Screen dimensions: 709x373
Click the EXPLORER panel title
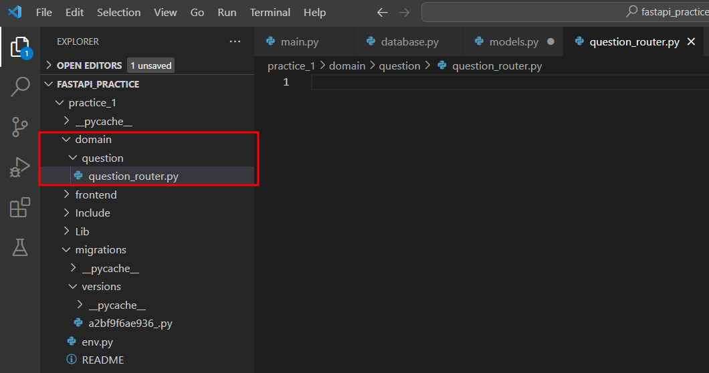tap(78, 41)
